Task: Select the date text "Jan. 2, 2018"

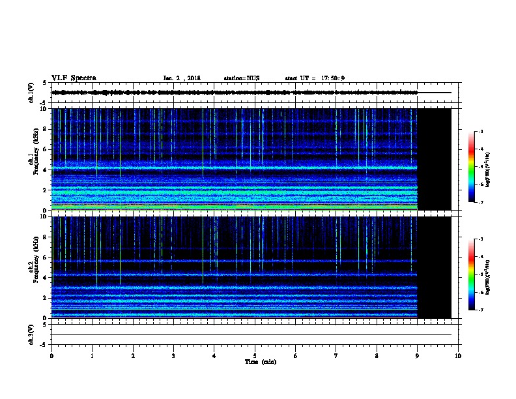Action: point(182,78)
